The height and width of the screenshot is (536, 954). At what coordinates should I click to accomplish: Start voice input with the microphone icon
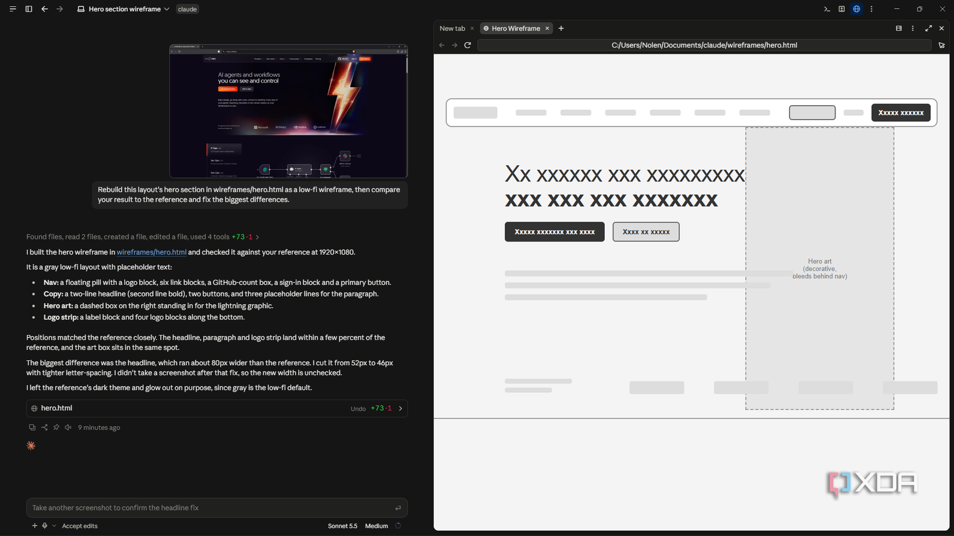point(45,526)
